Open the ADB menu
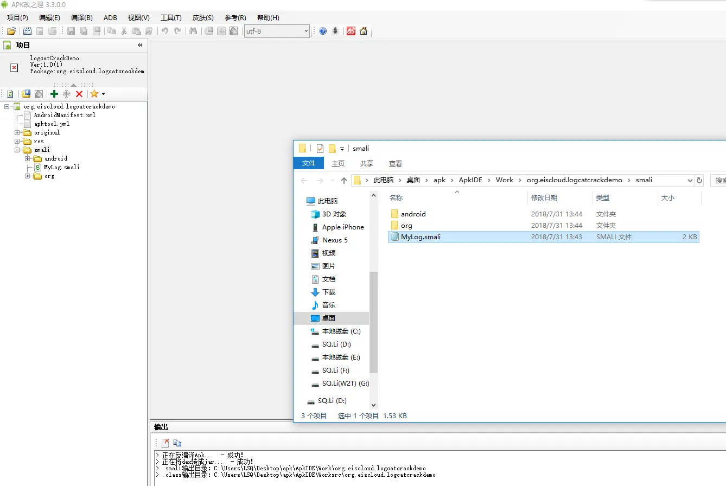Viewport: 726px width, 486px height. (110, 17)
